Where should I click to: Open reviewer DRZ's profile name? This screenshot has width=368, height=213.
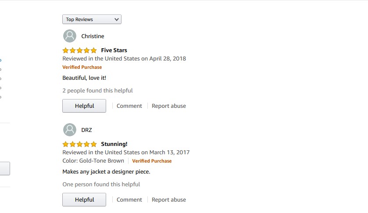point(86,130)
